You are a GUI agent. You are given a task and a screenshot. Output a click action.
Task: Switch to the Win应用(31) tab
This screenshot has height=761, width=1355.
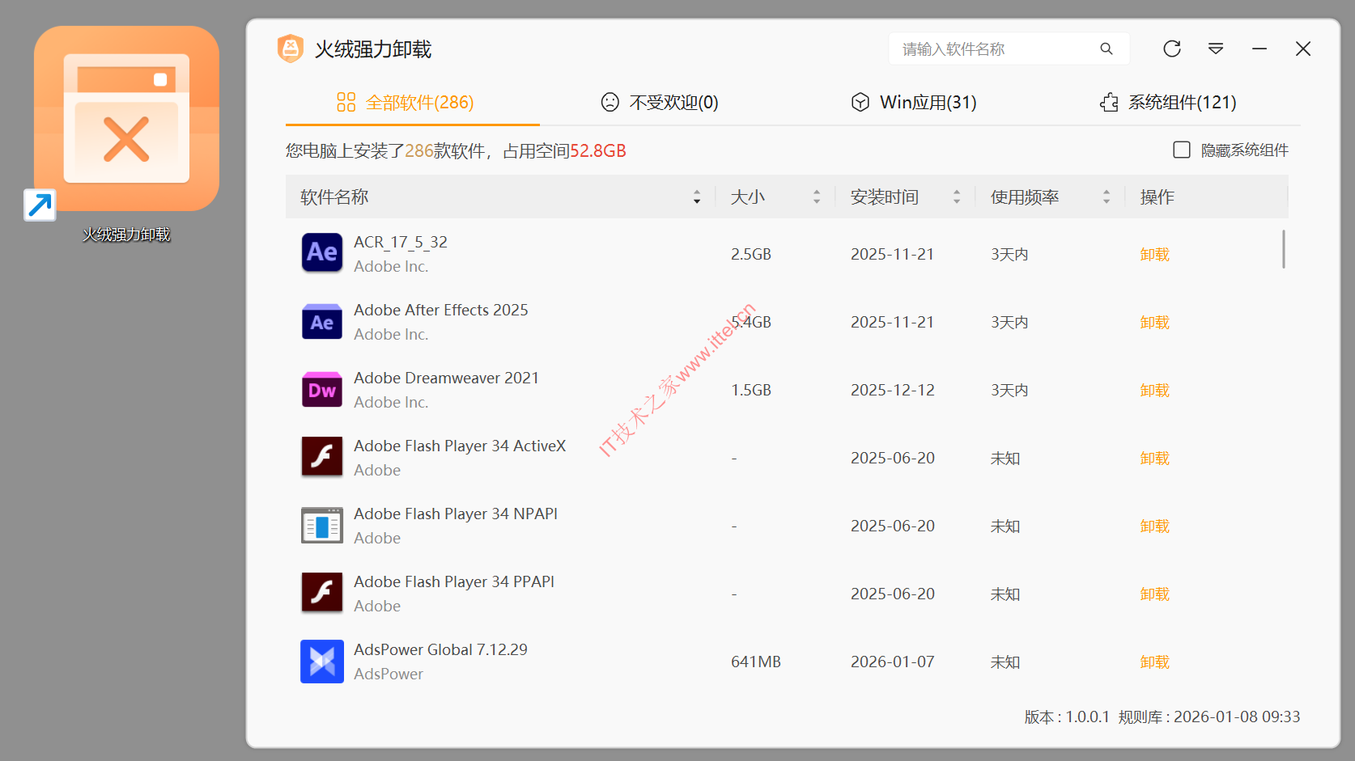(914, 103)
